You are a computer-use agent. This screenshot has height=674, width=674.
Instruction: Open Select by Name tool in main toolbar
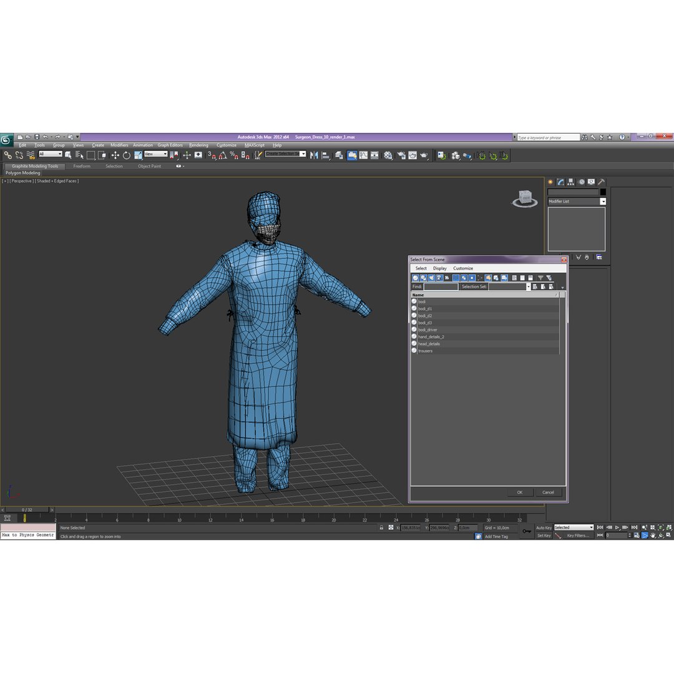point(79,155)
